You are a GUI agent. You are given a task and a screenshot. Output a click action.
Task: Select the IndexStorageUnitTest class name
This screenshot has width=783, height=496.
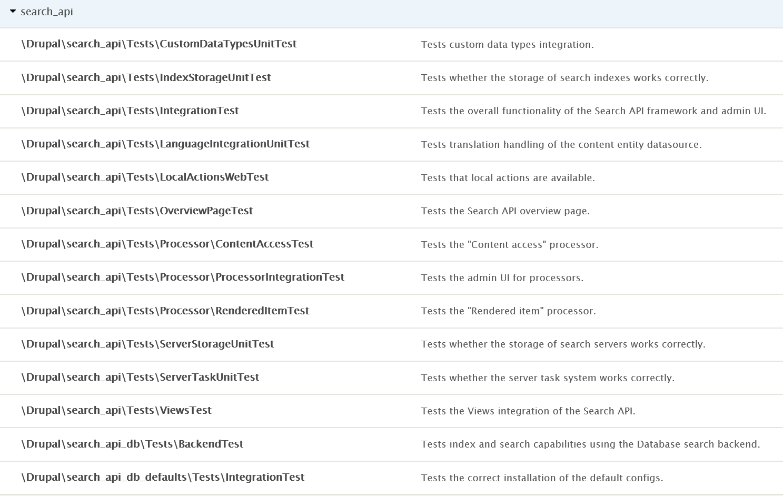tap(146, 77)
